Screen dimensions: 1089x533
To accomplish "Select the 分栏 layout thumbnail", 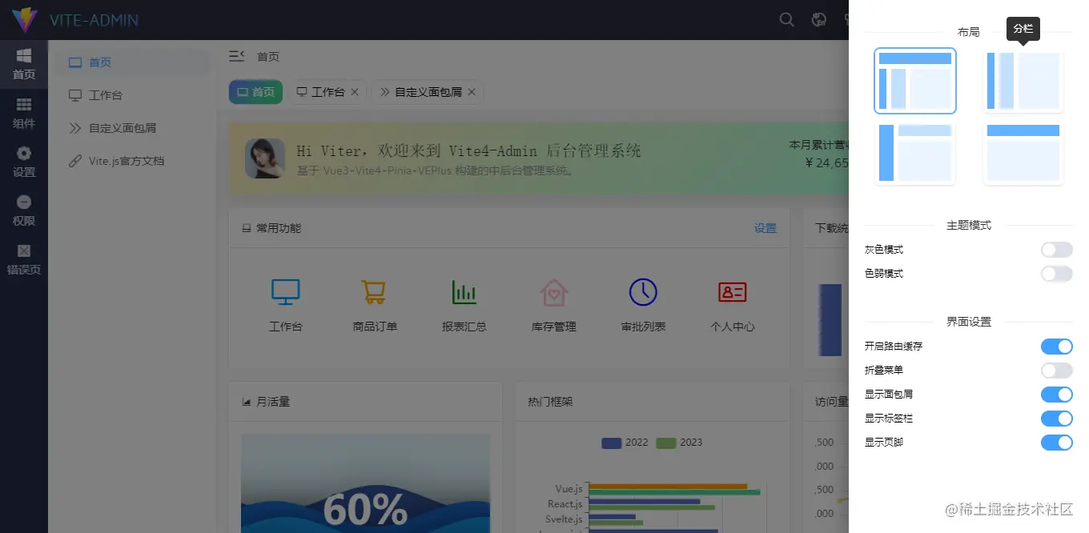I will [1023, 80].
